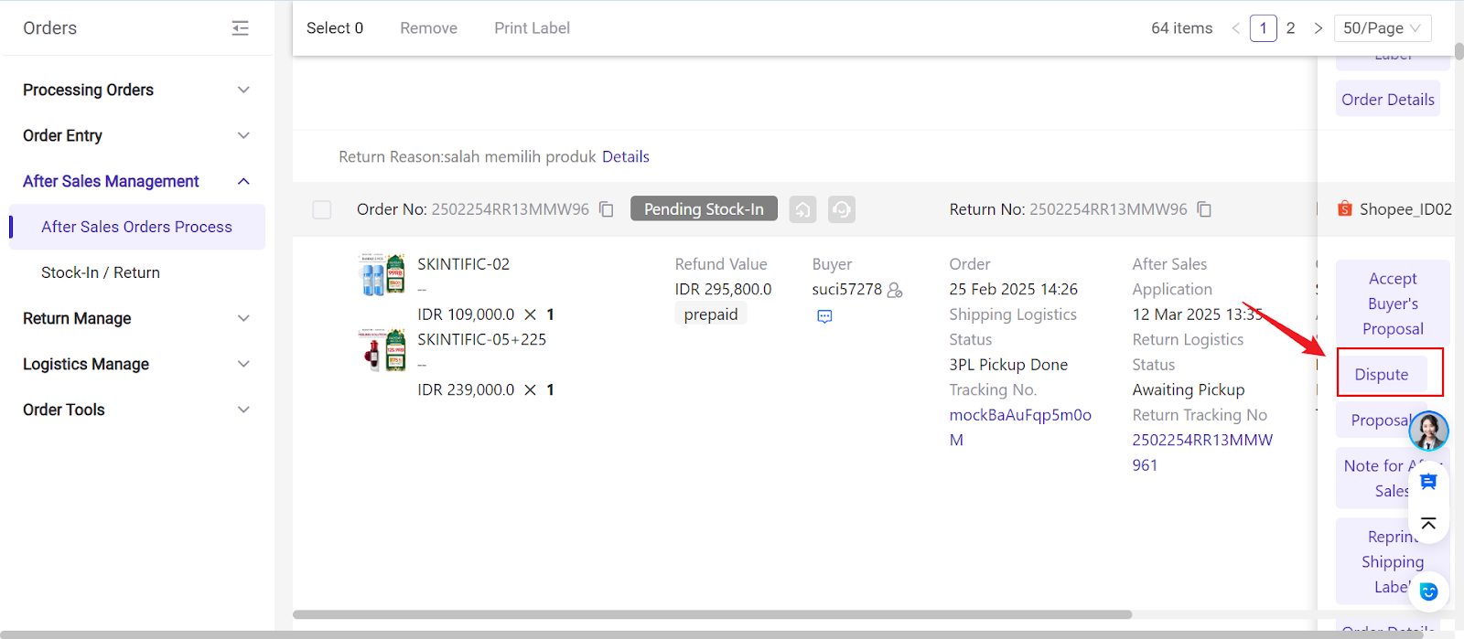Go to page 2 in pagination
Screen dimensions: 1464x639
click(1291, 28)
